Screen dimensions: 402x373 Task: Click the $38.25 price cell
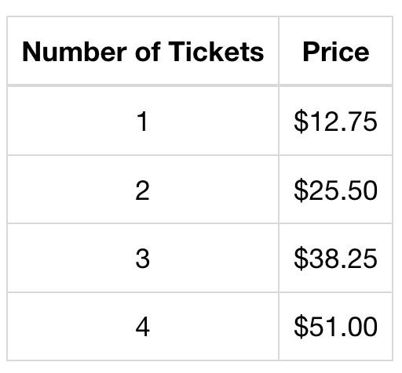[336, 259]
